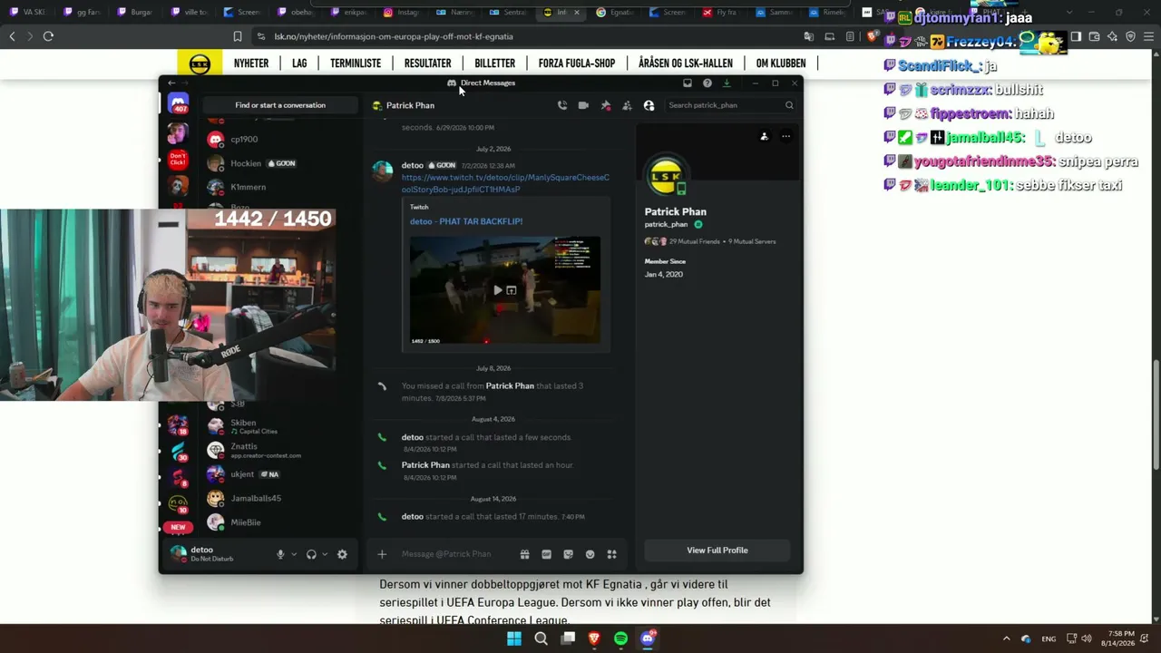
Task: Click the Search patrick_phan field
Action: point(730,105)
